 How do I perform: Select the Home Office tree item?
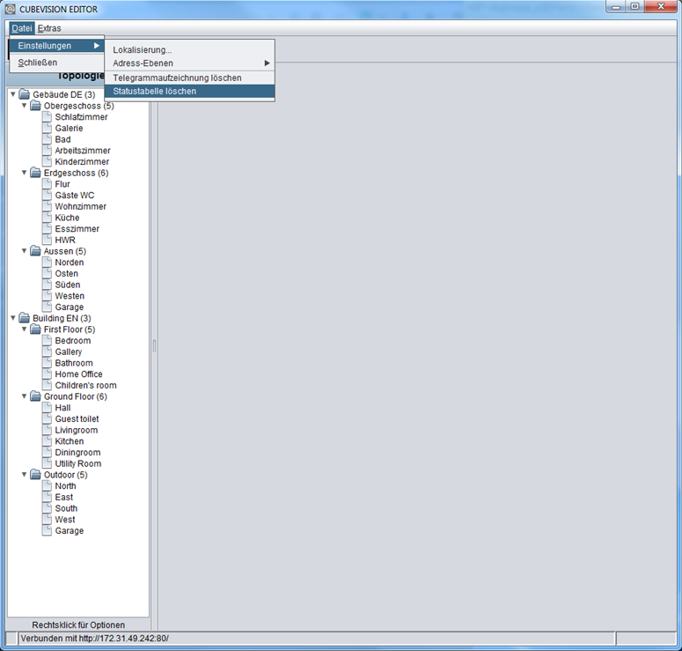point(78,374)
